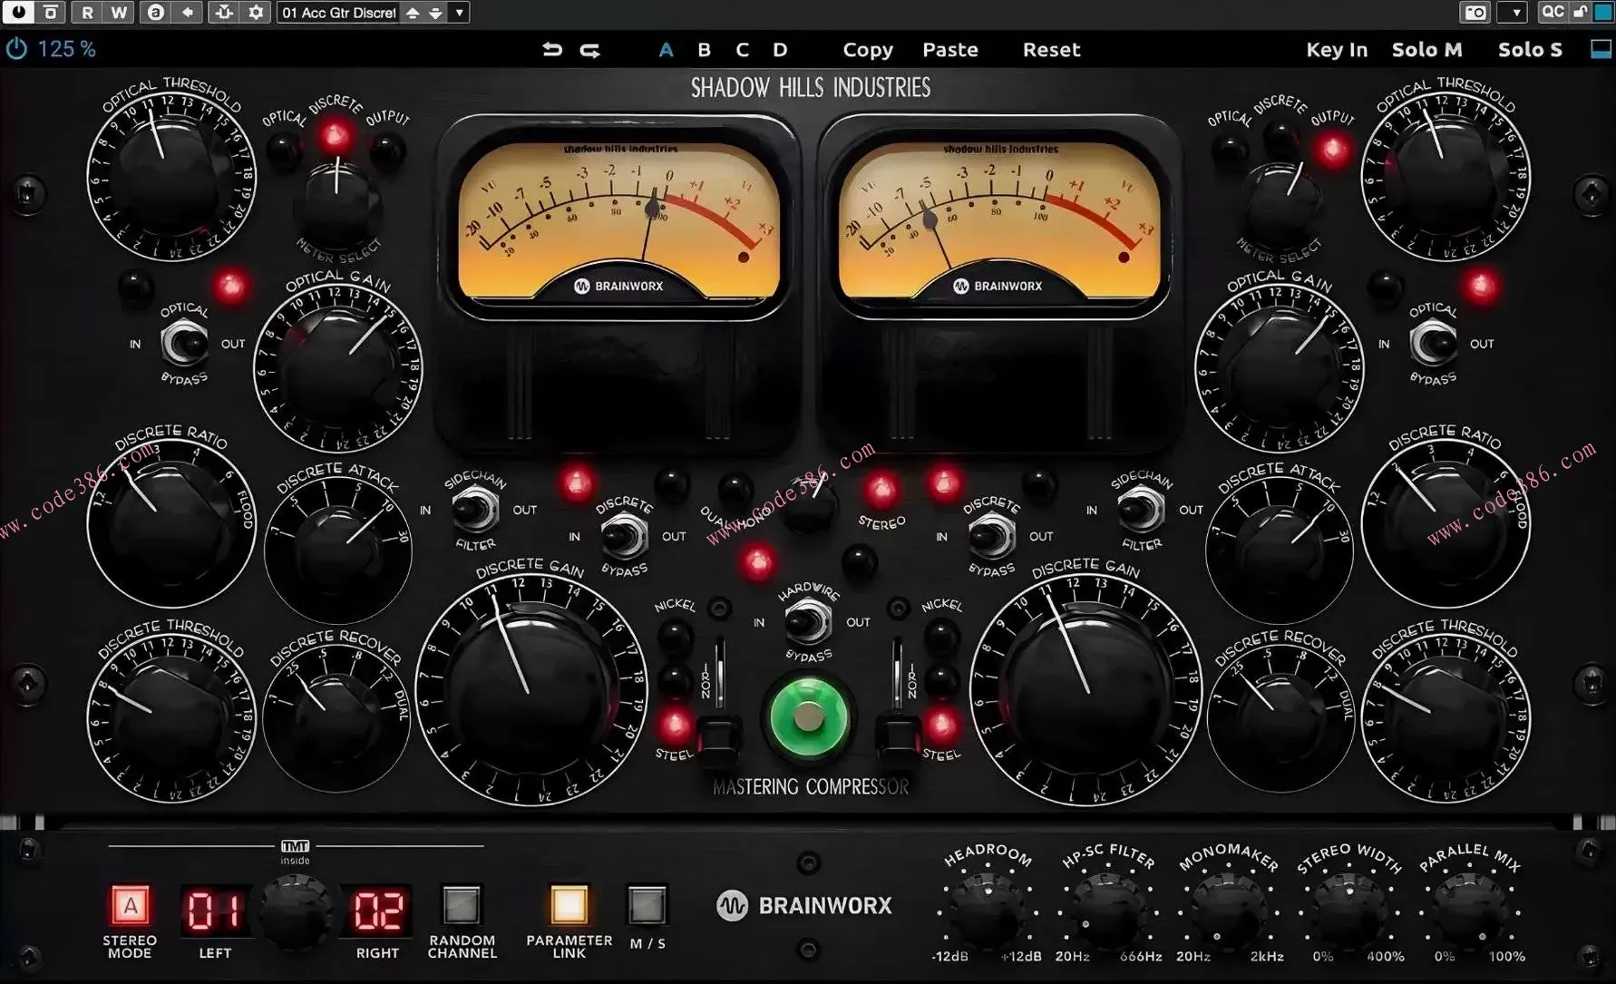Click the Write automation W icon
The image size is (1616, 984).
pos(119,13)
